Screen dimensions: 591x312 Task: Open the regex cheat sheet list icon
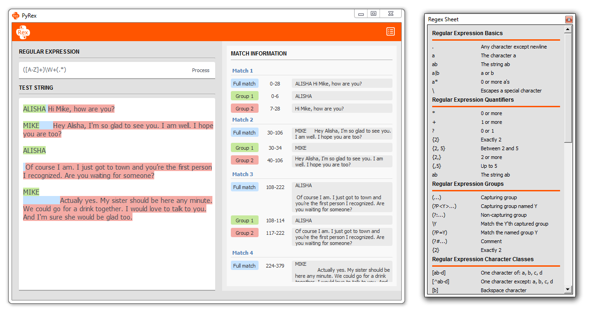click(x=391, y=31)
